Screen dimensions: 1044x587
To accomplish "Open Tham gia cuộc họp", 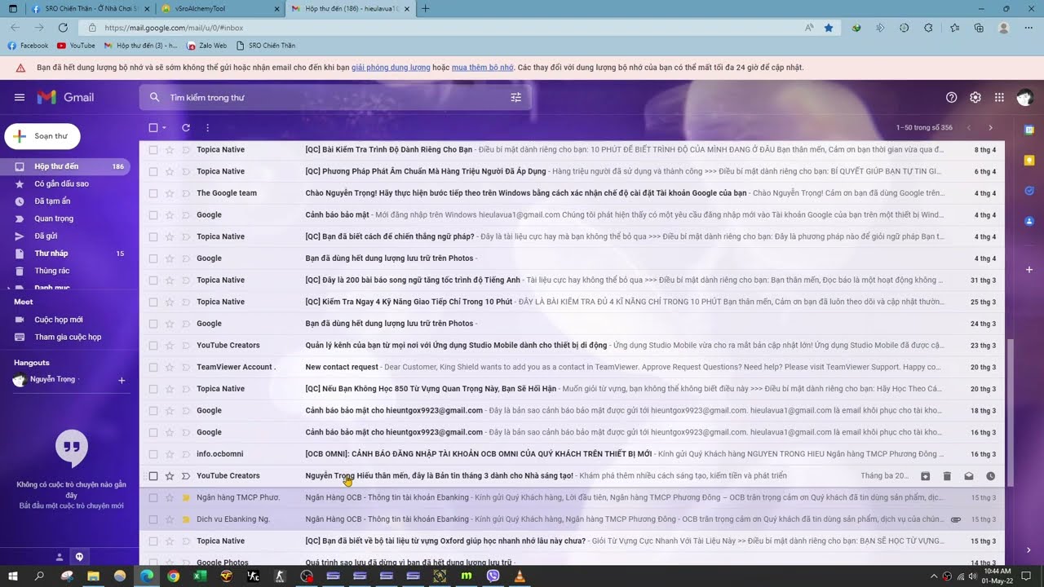I will [x=69, y=337].
